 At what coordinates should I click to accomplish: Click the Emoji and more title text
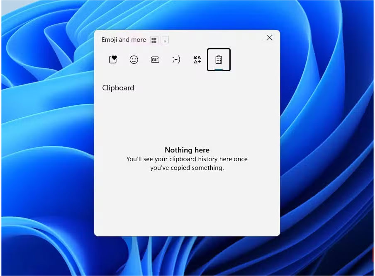tap(124, 40)
